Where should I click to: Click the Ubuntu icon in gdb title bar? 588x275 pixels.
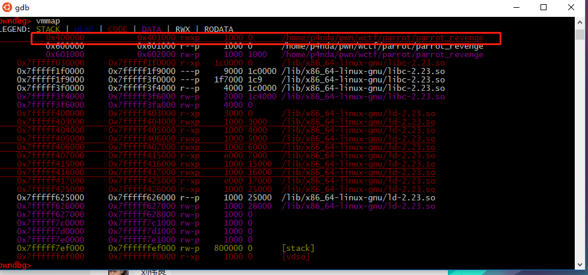[7, 7]
